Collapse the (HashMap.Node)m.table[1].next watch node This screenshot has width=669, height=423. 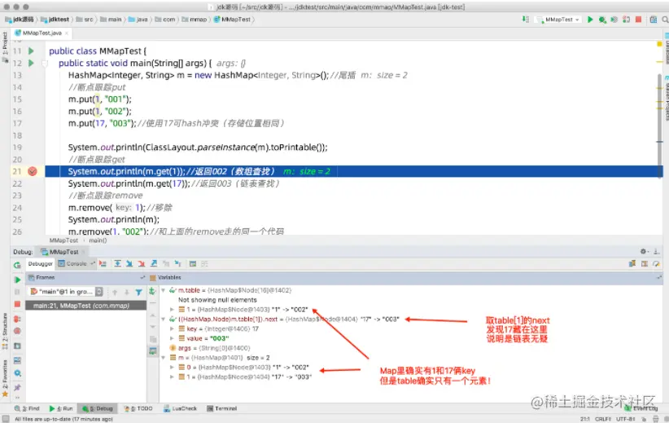(163, 319)
